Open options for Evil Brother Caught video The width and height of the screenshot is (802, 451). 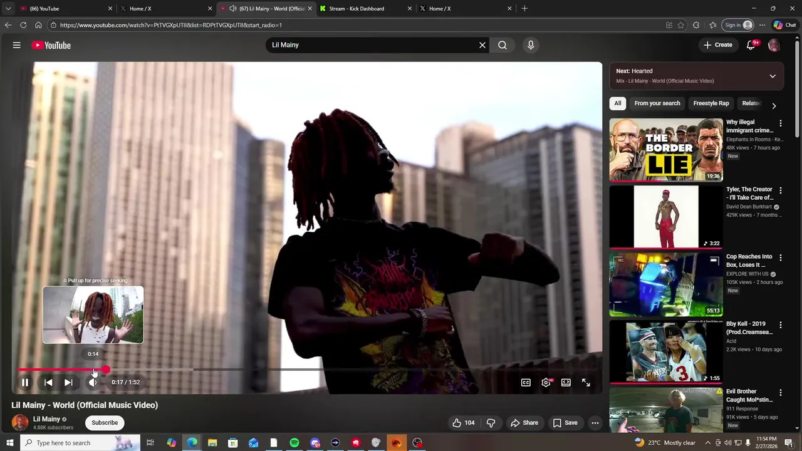780,393
